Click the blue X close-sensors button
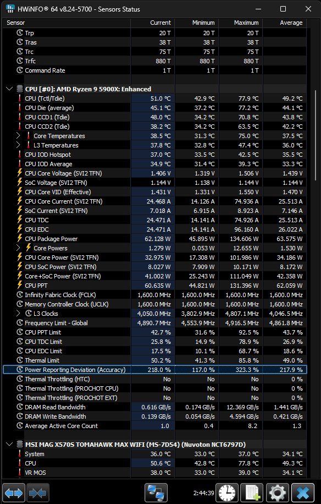 pos(303,493)
